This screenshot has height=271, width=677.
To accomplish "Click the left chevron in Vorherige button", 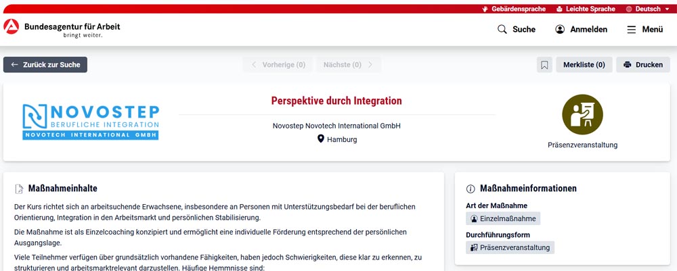I will pyautogui.click(x=254, y=65).
